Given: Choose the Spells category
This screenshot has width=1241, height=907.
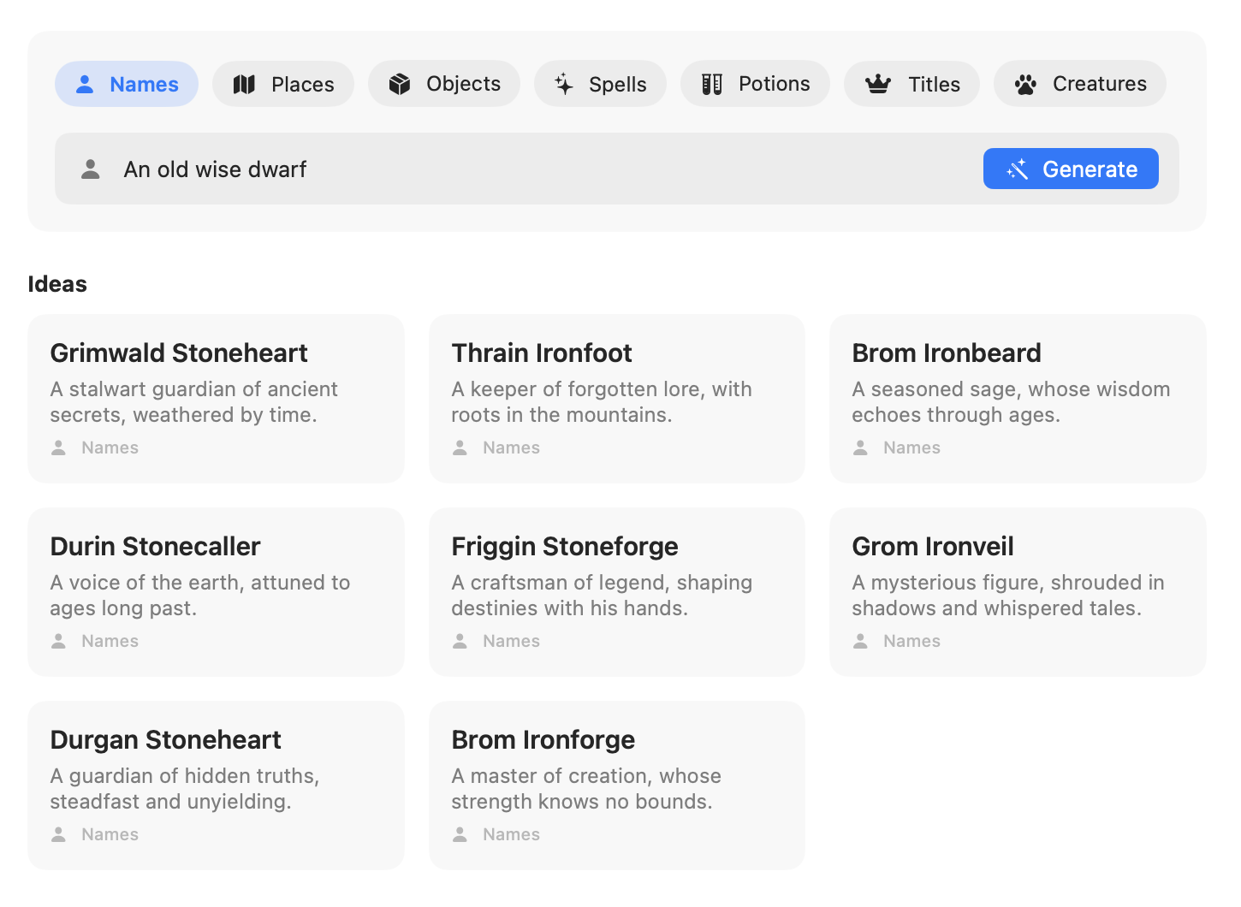Looking at the screenshot, I should [x=600, y=84].
